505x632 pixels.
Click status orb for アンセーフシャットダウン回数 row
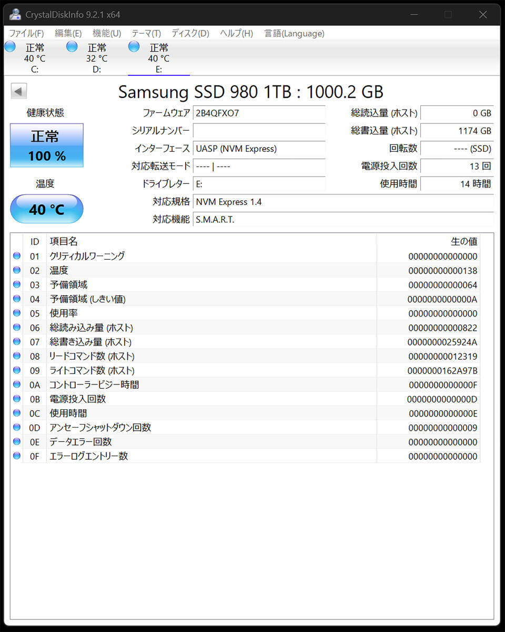(17, 427)
